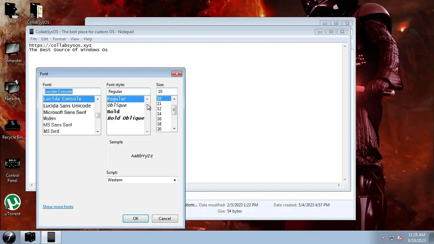Choose Bold Oblique font style
434x244 pixels.
pos(125,118)
